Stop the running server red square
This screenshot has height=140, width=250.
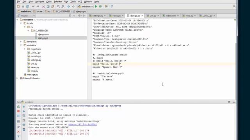(x=18, y=111)
